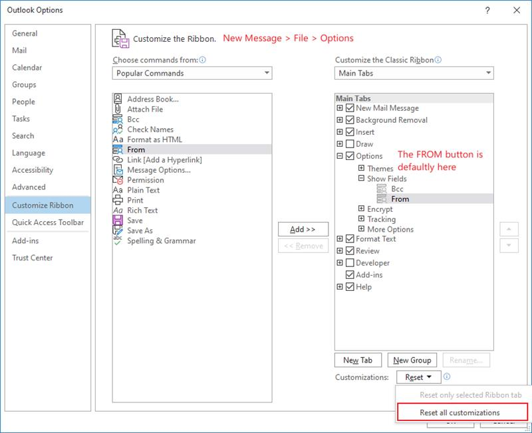532x433 pixels.
Task: Expand the New Mail Message node
Action: coord(340,108)
